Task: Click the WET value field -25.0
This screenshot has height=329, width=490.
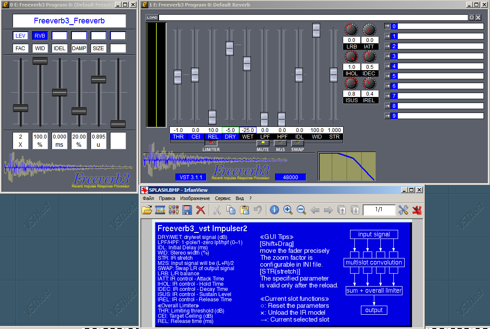Action: click(248, 130)
